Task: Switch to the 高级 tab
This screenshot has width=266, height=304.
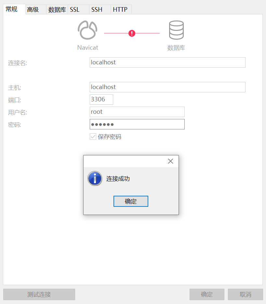Action: tap(33, 9)
